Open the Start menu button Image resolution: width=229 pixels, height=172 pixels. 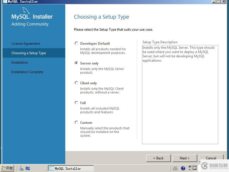click(x=7, y=168)
